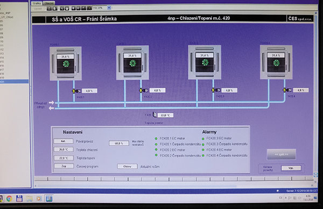Toggle the Povol provoz Aut. mode field
Viewport: 323px width, 209px height.
[64, 141]
